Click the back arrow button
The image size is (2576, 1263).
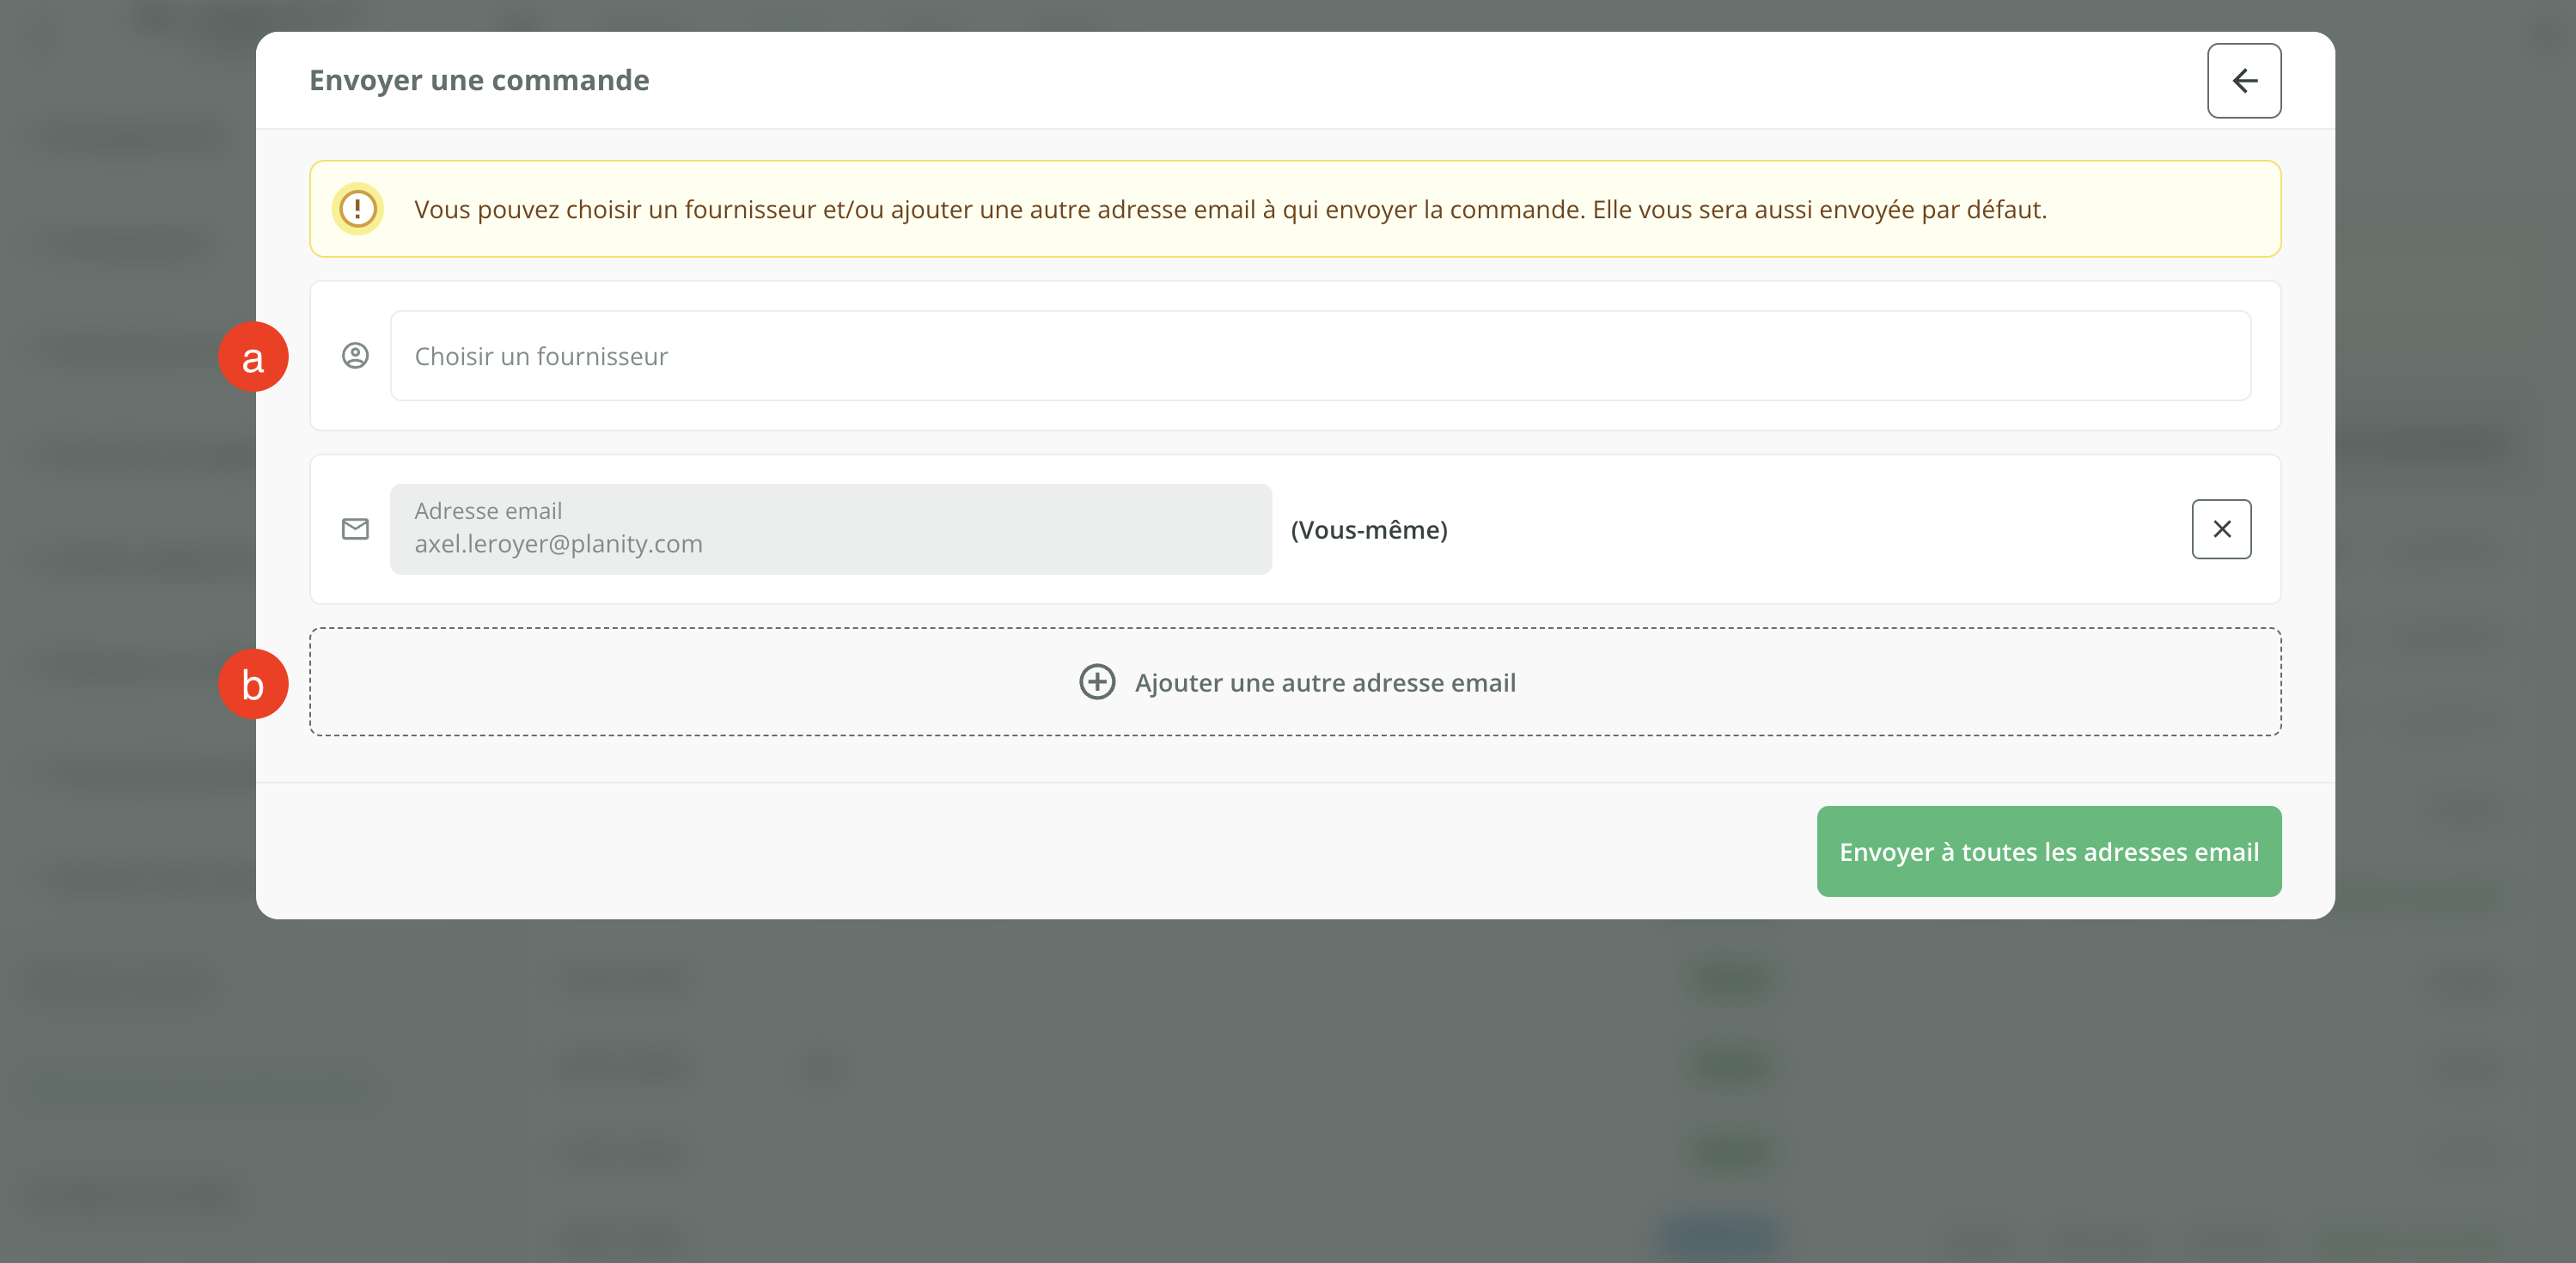(2243, 81)
